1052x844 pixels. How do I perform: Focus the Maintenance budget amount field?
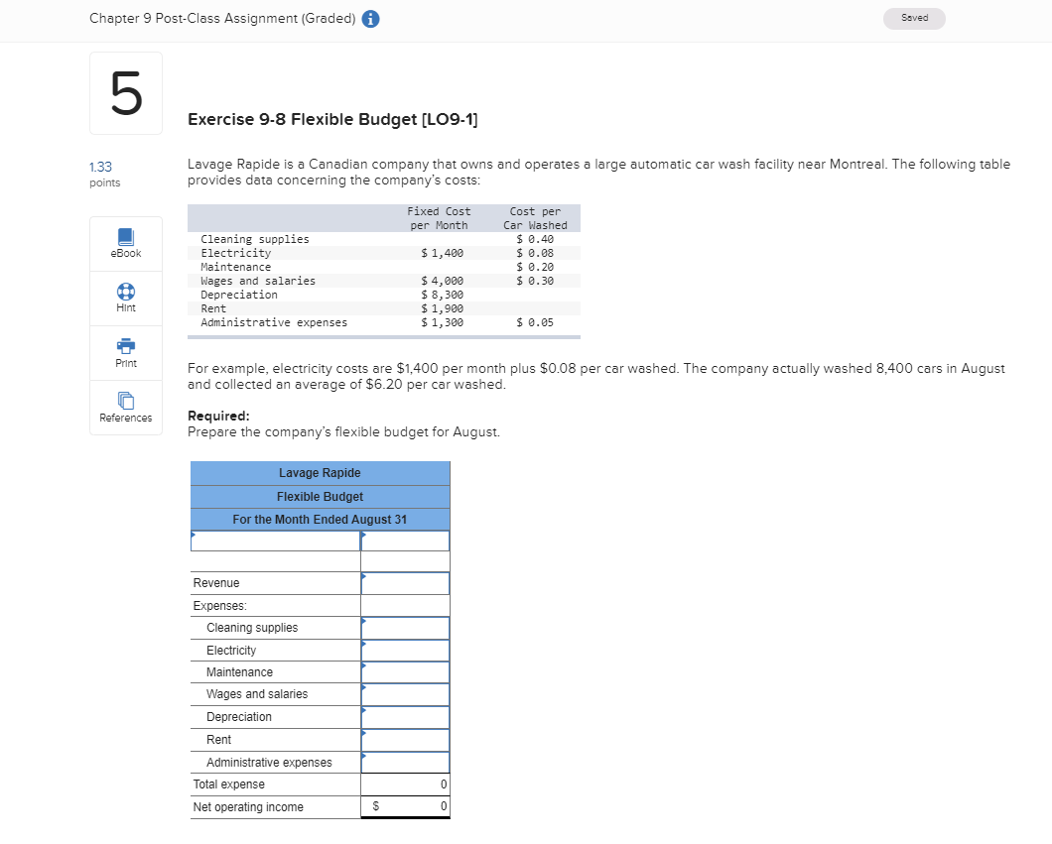[405, 672]
